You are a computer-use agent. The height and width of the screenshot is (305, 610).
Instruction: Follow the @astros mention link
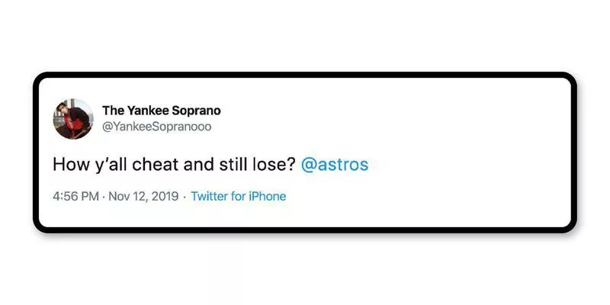tap(335, 165)
